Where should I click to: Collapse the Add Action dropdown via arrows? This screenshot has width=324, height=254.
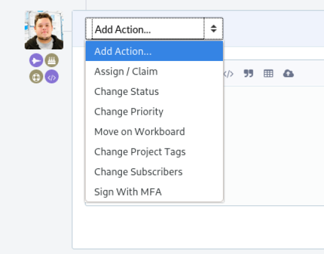[x=214, y=28]
